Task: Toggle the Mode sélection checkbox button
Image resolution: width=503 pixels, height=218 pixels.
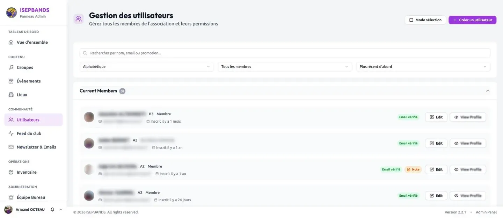Action: 425,20
